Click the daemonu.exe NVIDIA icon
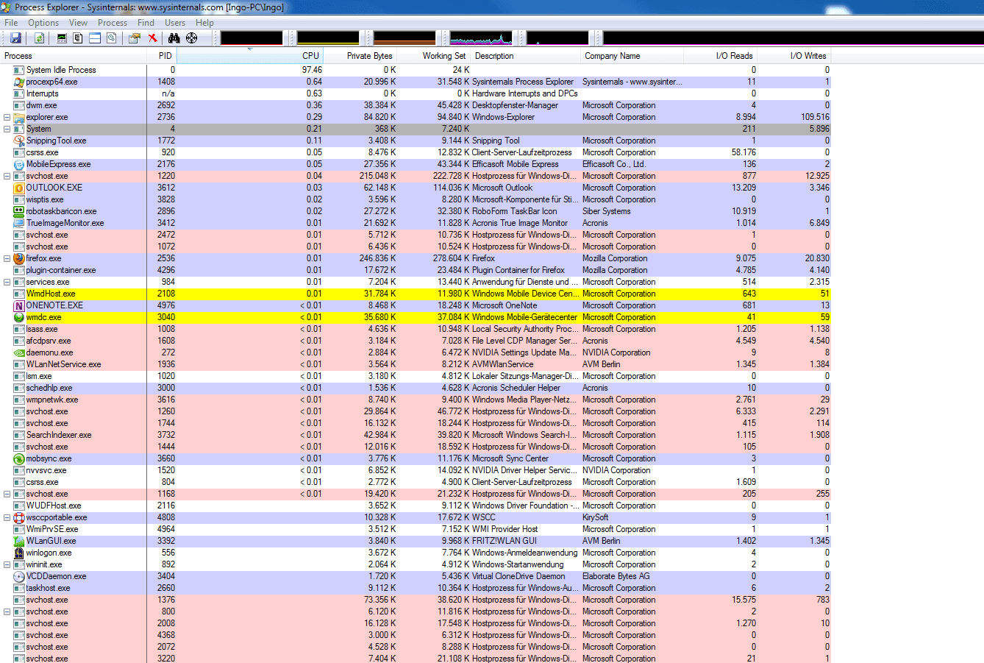 pos(19,352)
